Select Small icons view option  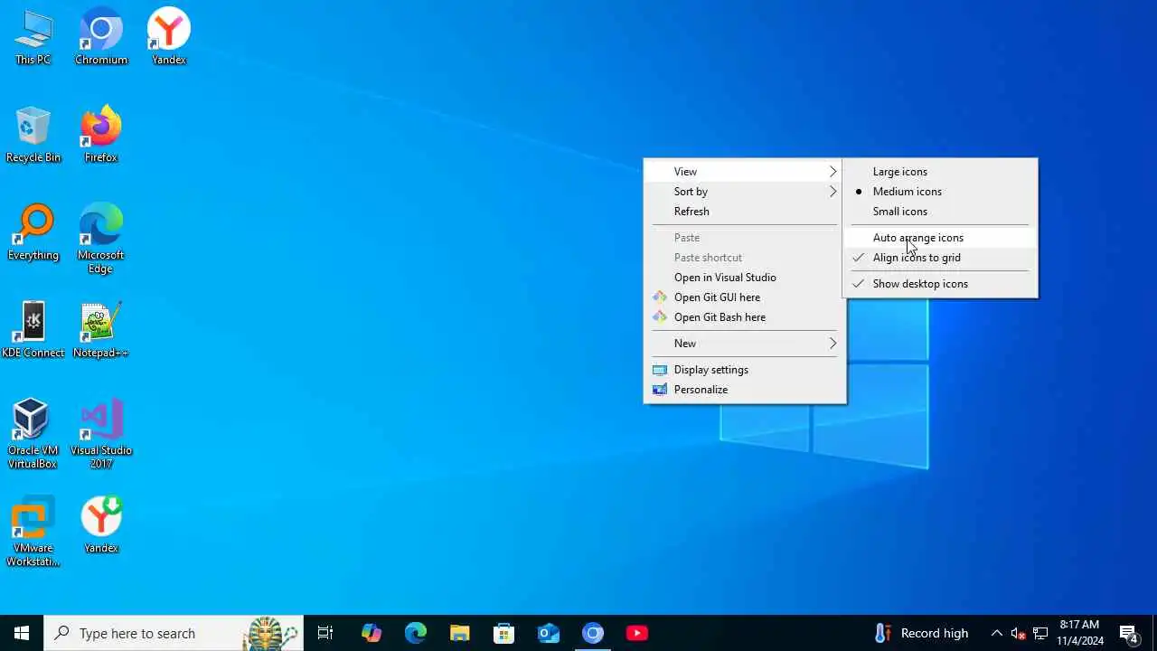point(940,212)
